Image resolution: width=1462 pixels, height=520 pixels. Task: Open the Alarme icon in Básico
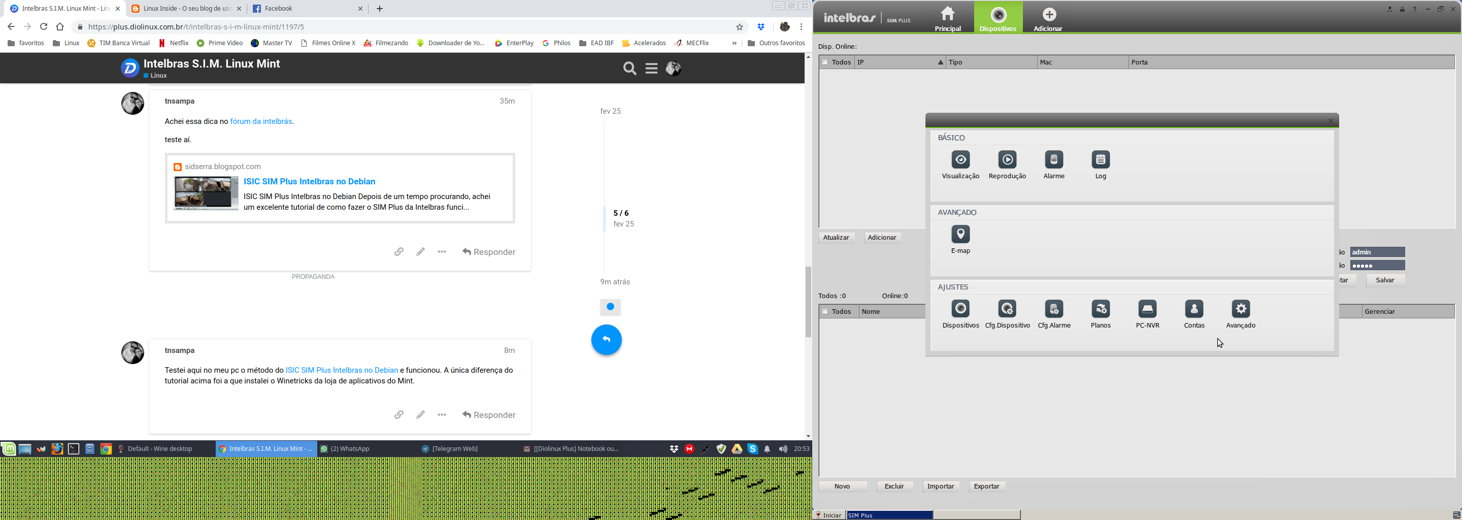(x=1053, y=160)
